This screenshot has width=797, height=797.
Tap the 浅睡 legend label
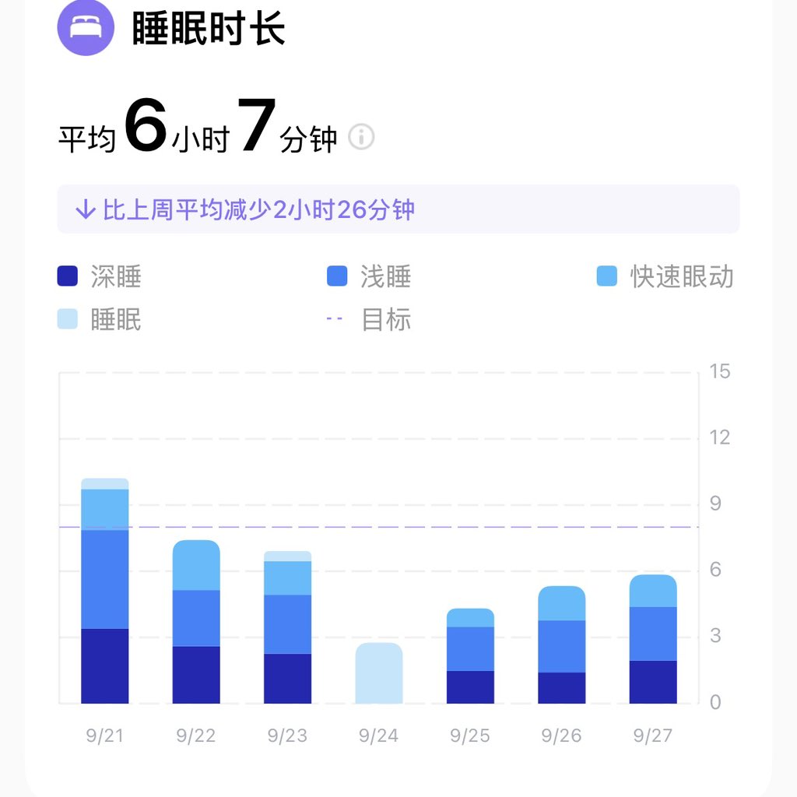pyautogui.click(x=386, y=276)
